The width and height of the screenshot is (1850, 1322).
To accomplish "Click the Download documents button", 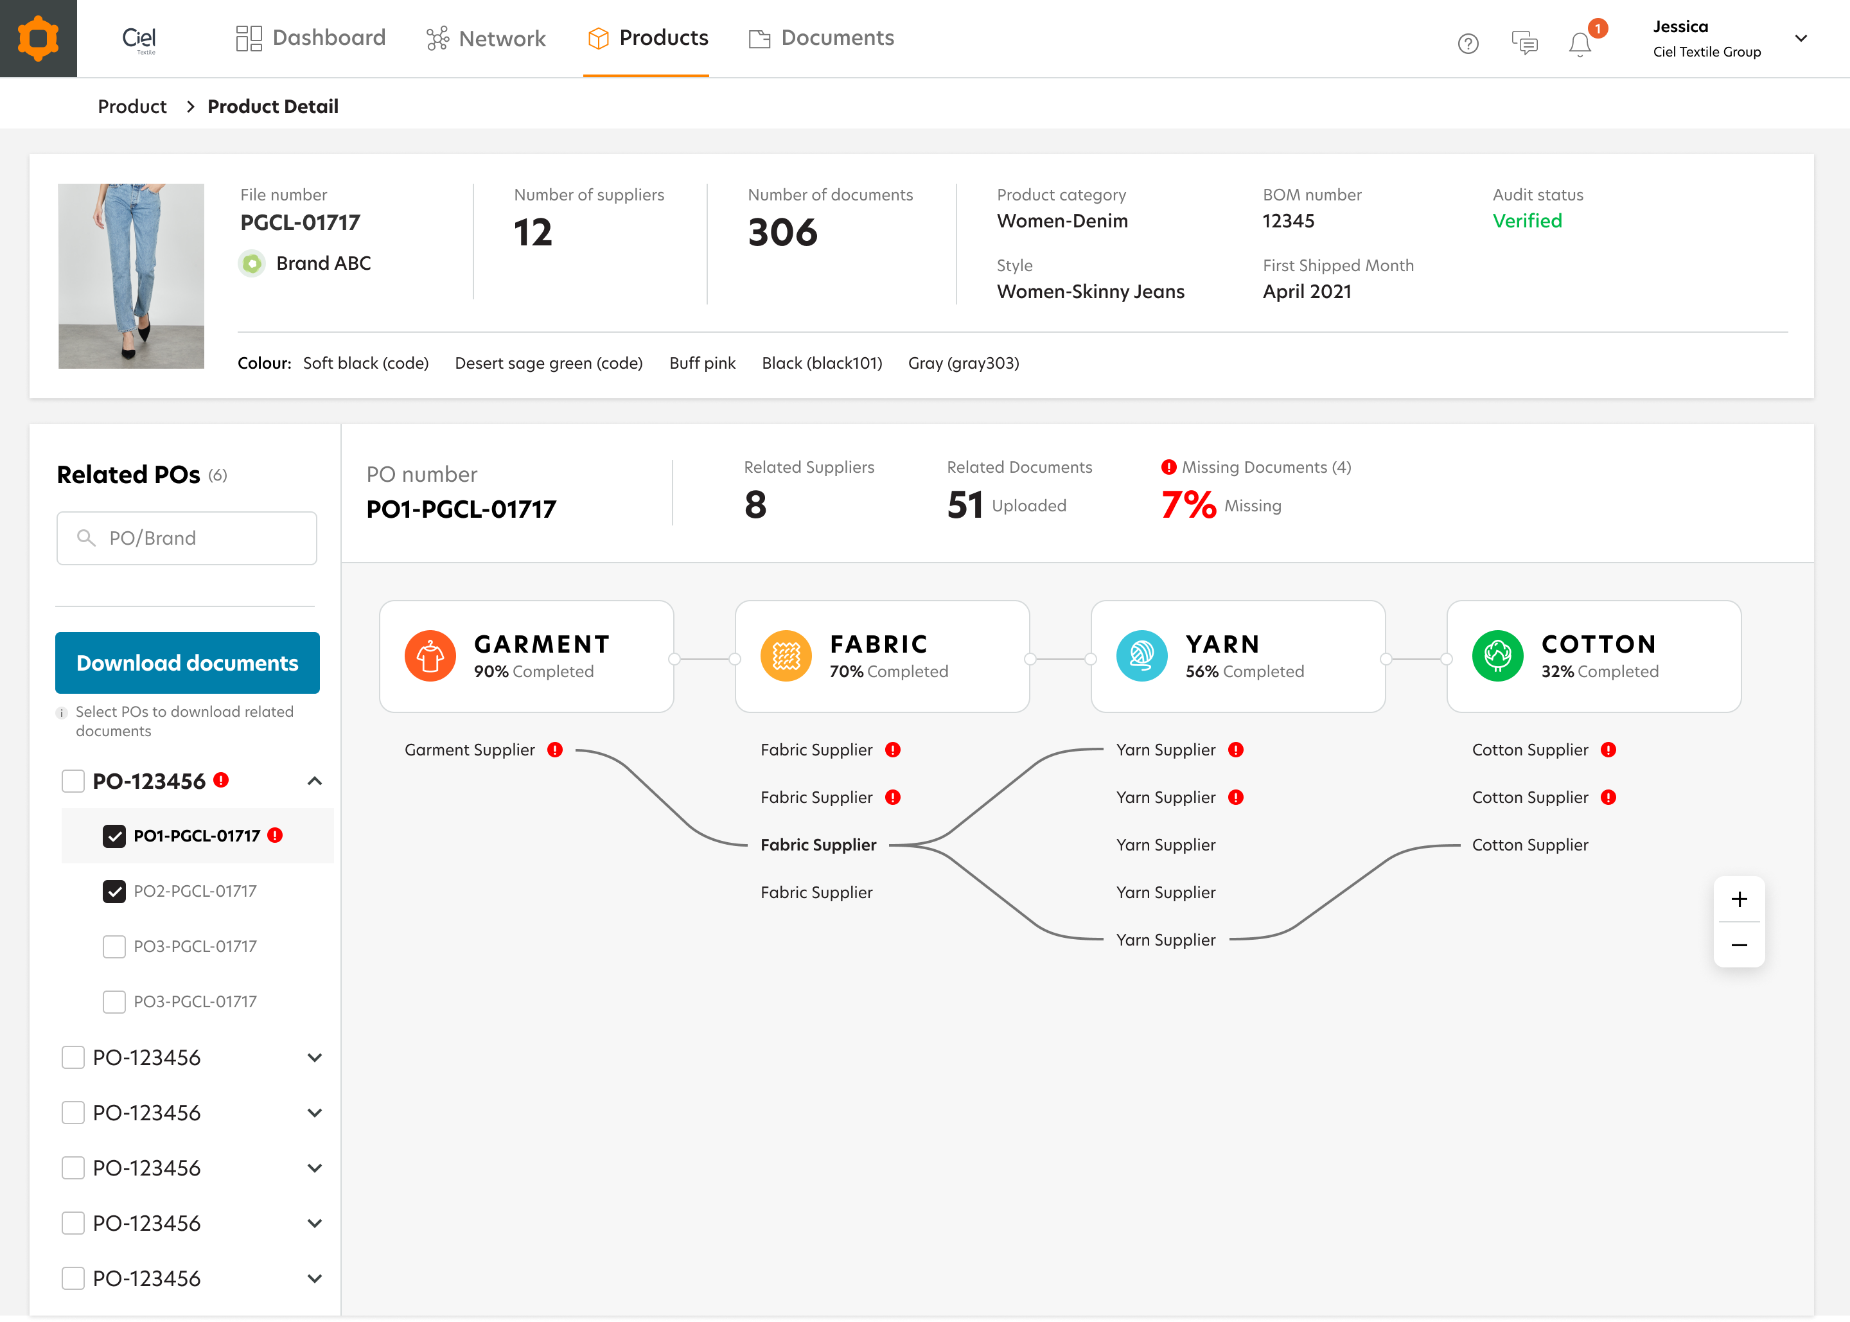I will point(187,664).
